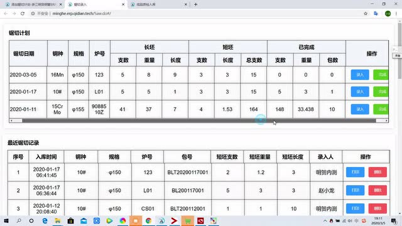Click the 2020-03-05 date cell
The image size is (402, 226).
[28, 75]
